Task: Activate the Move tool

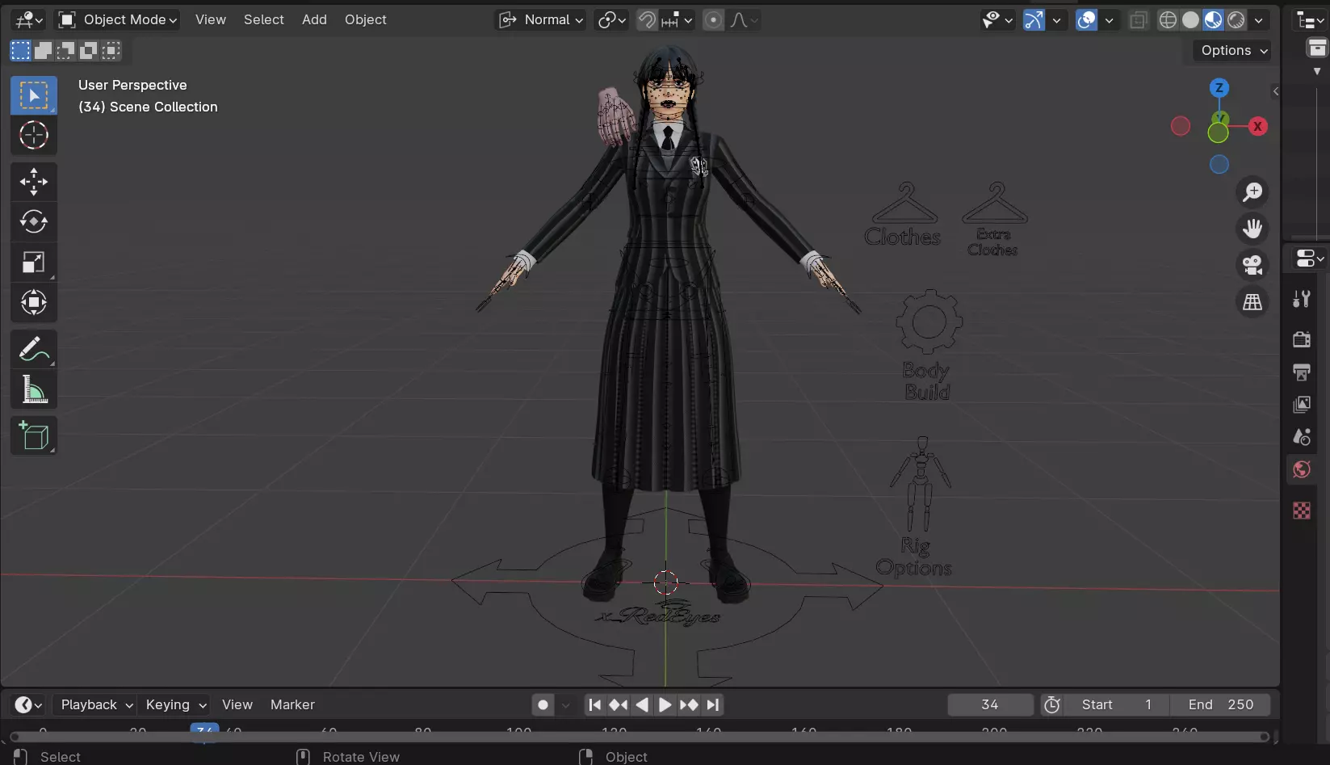Action: tap(34, 182)
